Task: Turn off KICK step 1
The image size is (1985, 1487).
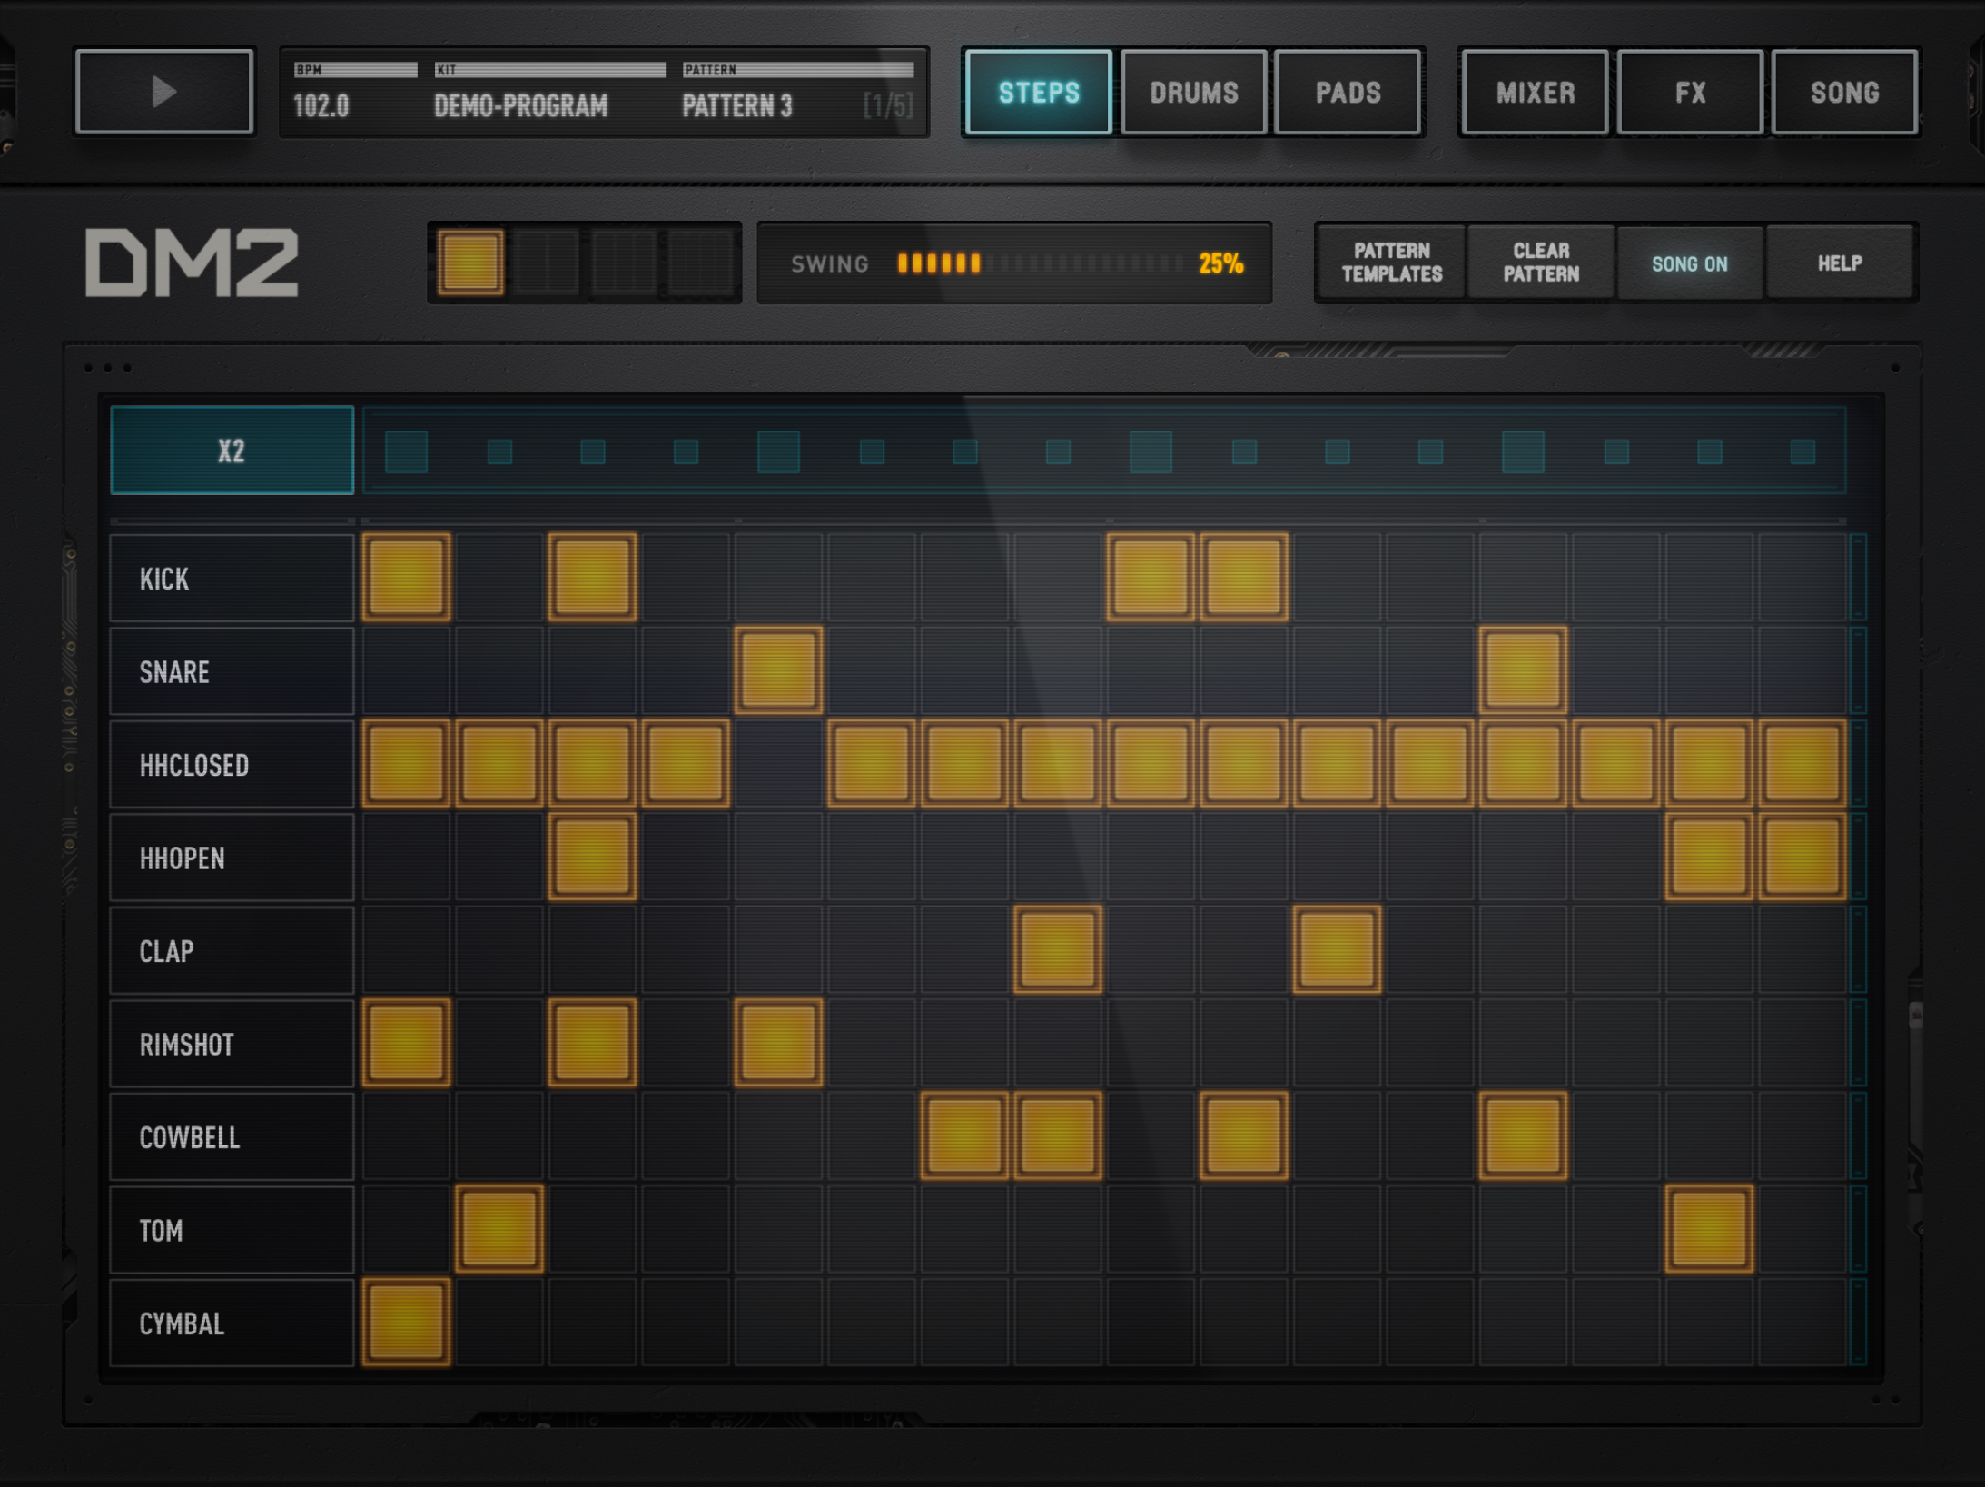Action: tap(406, 578)
